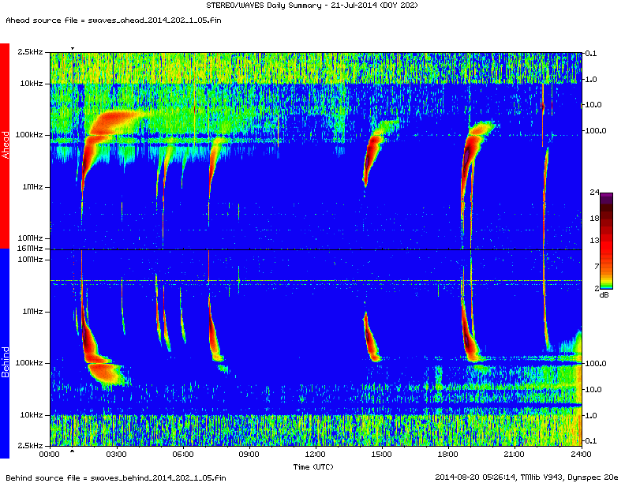Image resolution: width=625 pixels, height=483 pixels.
Task: Click the Behind panel 1MHz frequency label
Action: (x=32, y=312)
